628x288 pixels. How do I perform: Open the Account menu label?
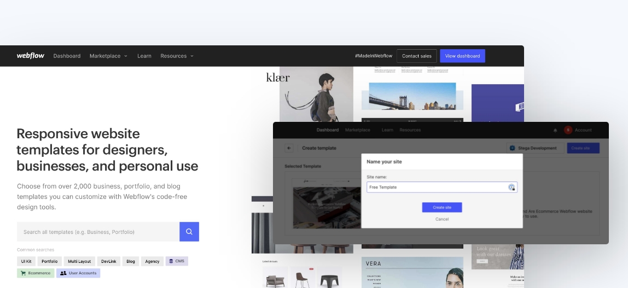click(583, 130)
